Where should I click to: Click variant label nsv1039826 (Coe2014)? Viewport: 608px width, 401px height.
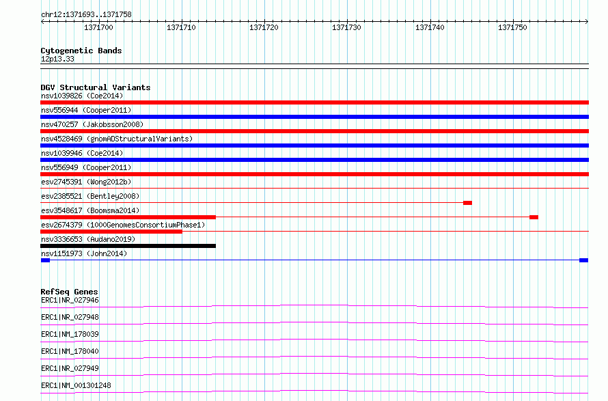pyautogui.click(x=82, y=96)
